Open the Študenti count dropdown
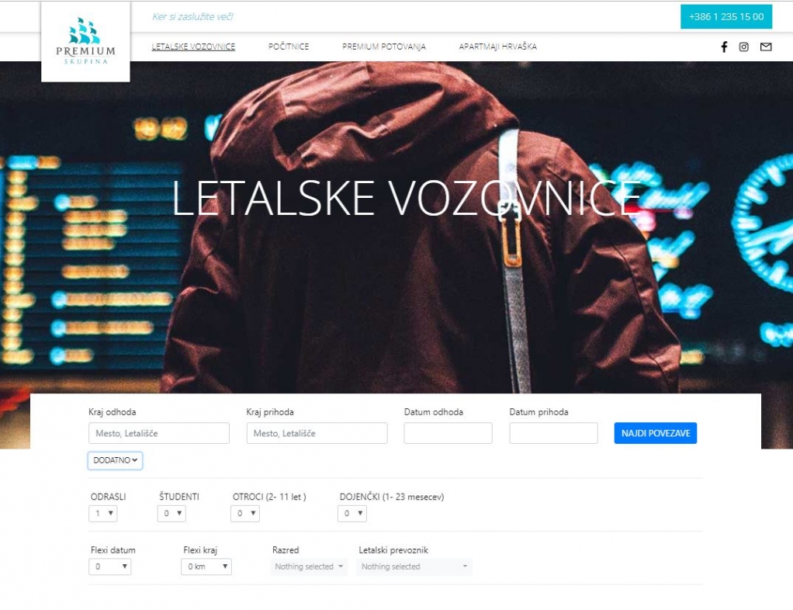Image resolution: width=793 pixels, height=610 pixels. pyautogui.click(x=172, y=514)
